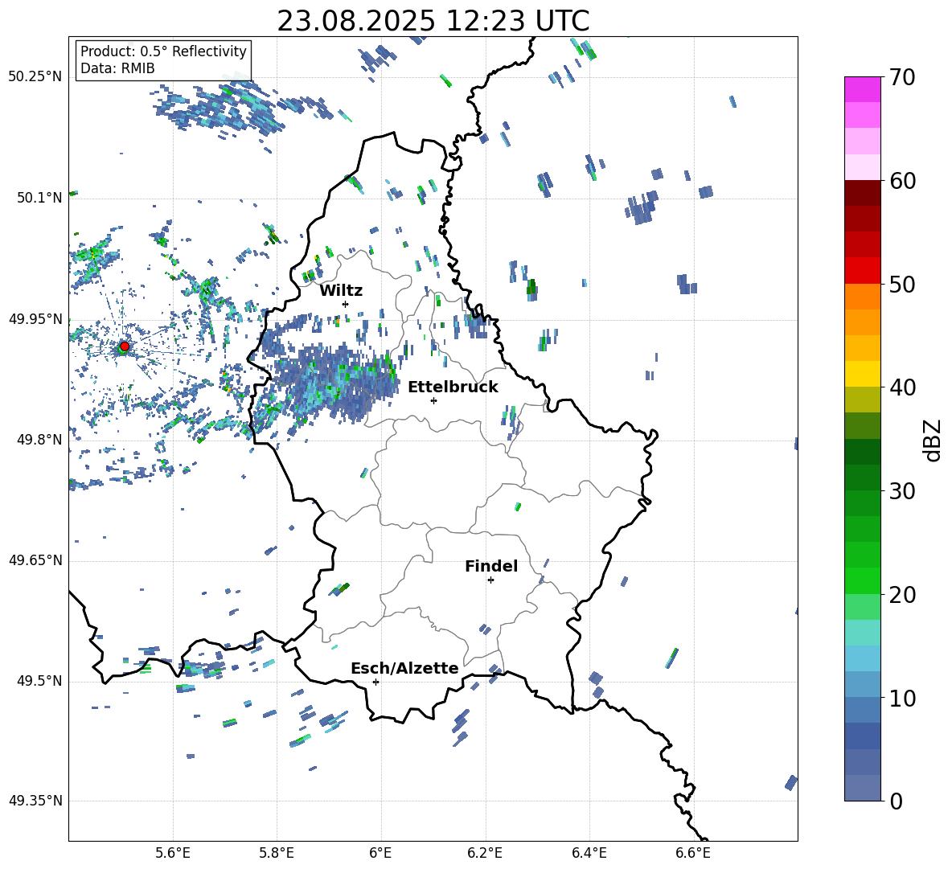This screenshot has width=952, height=869.
Task: Select the Ettelbruck city label
Action: pos(453,387)
